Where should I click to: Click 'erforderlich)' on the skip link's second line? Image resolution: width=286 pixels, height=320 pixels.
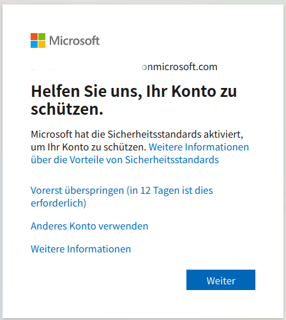[x=59, y=203]
